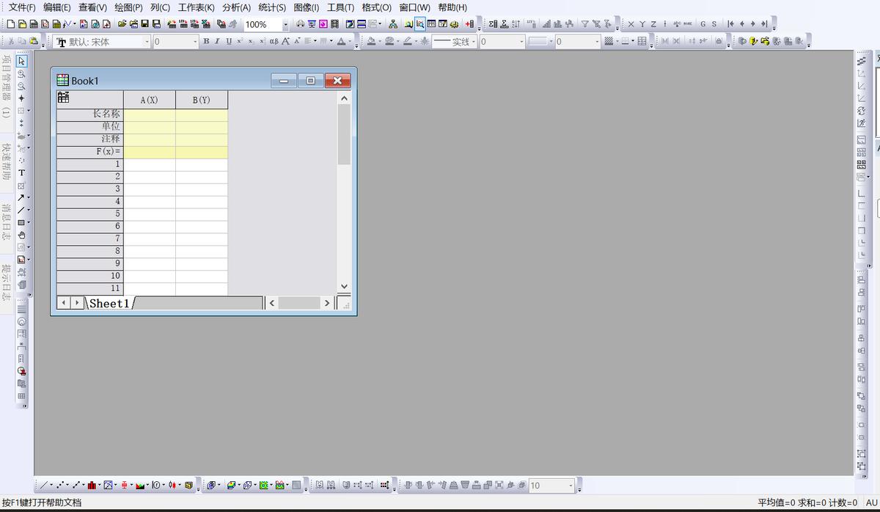
Task: Toggle Italic text formatting
Action: (x=217, y=42)
